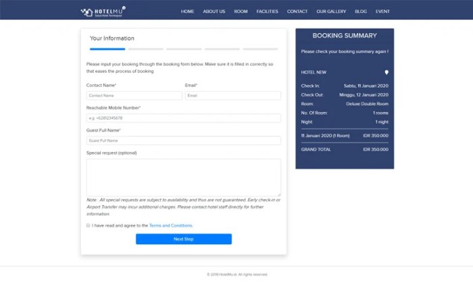Screen dimensions: 473x297
Task: Navigate to FACILITIES in the navbar
Action: tap(267, 11)
